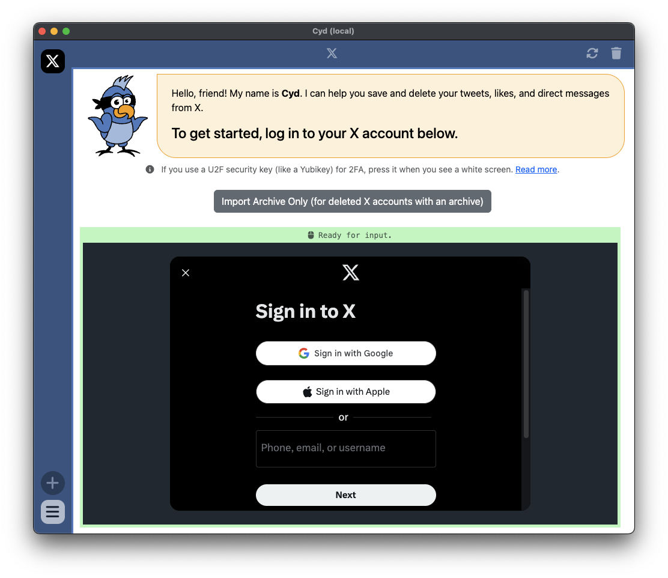Add a new account with the plus icon
The height and width of the screenshot is (578, 668).
click(x=52, y=483)
